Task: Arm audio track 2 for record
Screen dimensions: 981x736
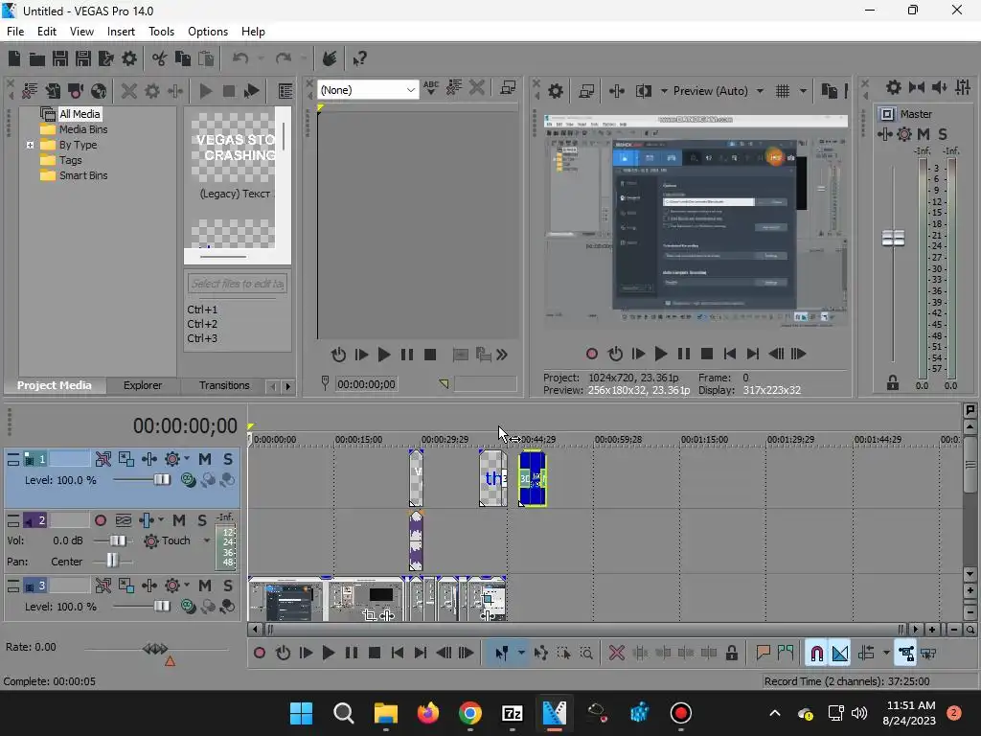Action: pyautogui.click(x=100, y=520)
